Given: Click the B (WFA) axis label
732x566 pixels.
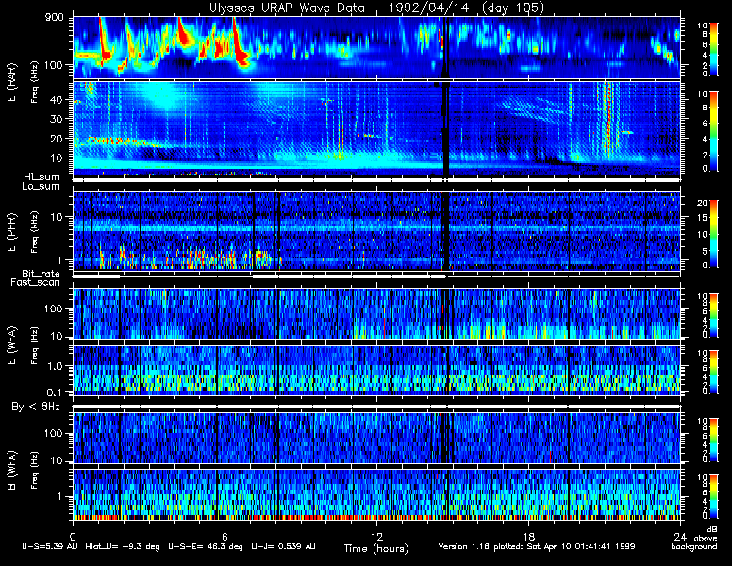Looking at the screenshot, I should (12, 471).
